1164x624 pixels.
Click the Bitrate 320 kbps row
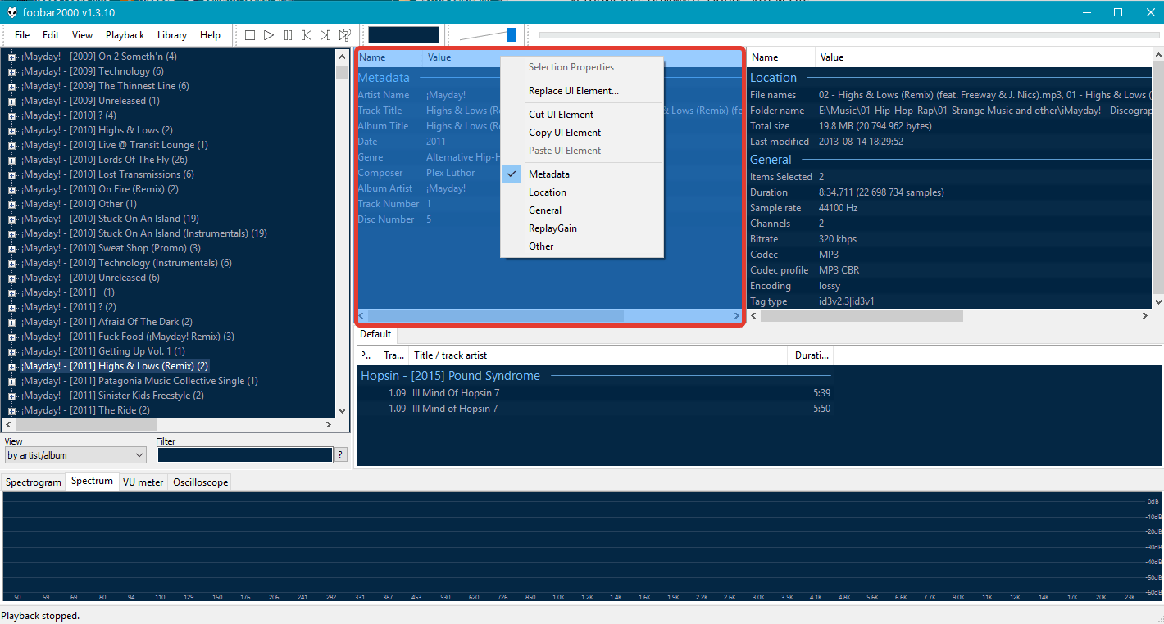click(949, 239)
